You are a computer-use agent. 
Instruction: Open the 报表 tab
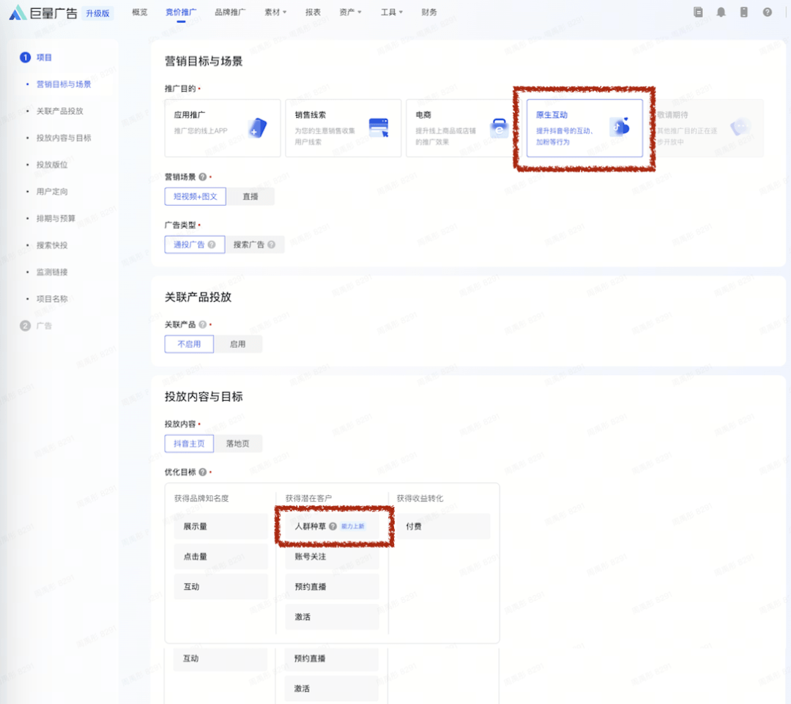coord(313,12)
